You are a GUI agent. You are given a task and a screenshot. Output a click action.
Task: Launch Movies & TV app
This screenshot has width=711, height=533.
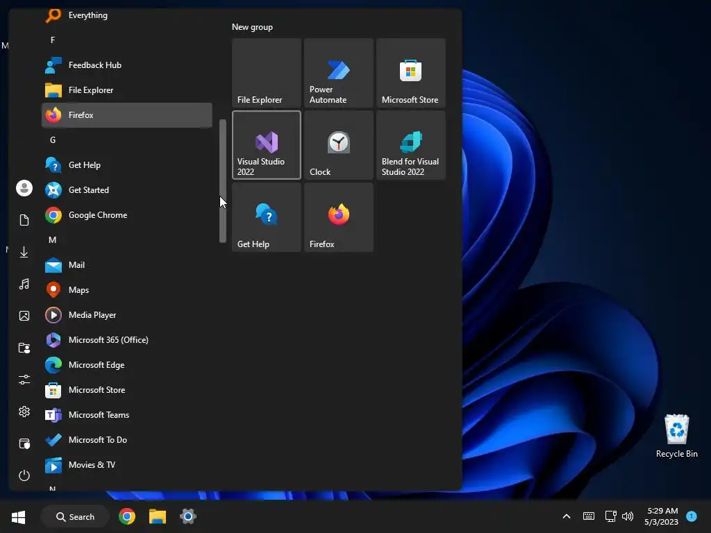point(127,464)
